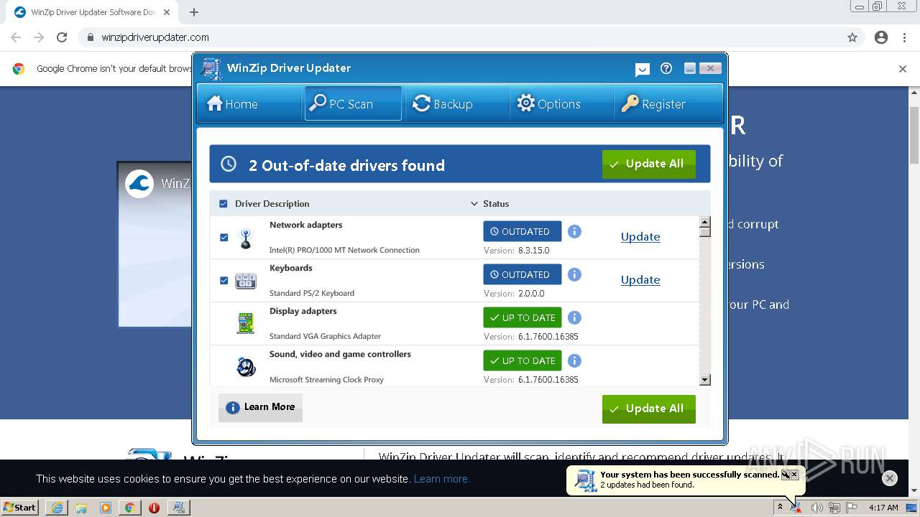Viewport: 920px width, 517px height.
Task: Click the clock icon in the out-of-date banner
Action: (x=229, y=164)
